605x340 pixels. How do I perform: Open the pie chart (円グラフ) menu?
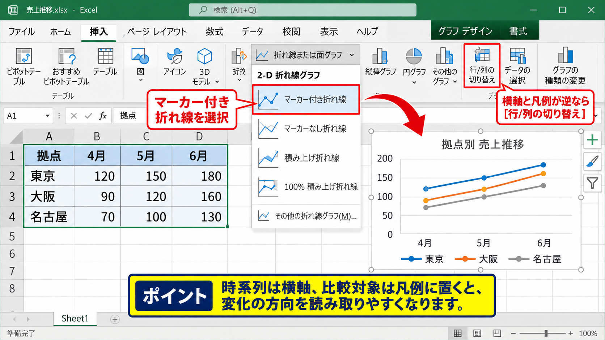[414, 67]
